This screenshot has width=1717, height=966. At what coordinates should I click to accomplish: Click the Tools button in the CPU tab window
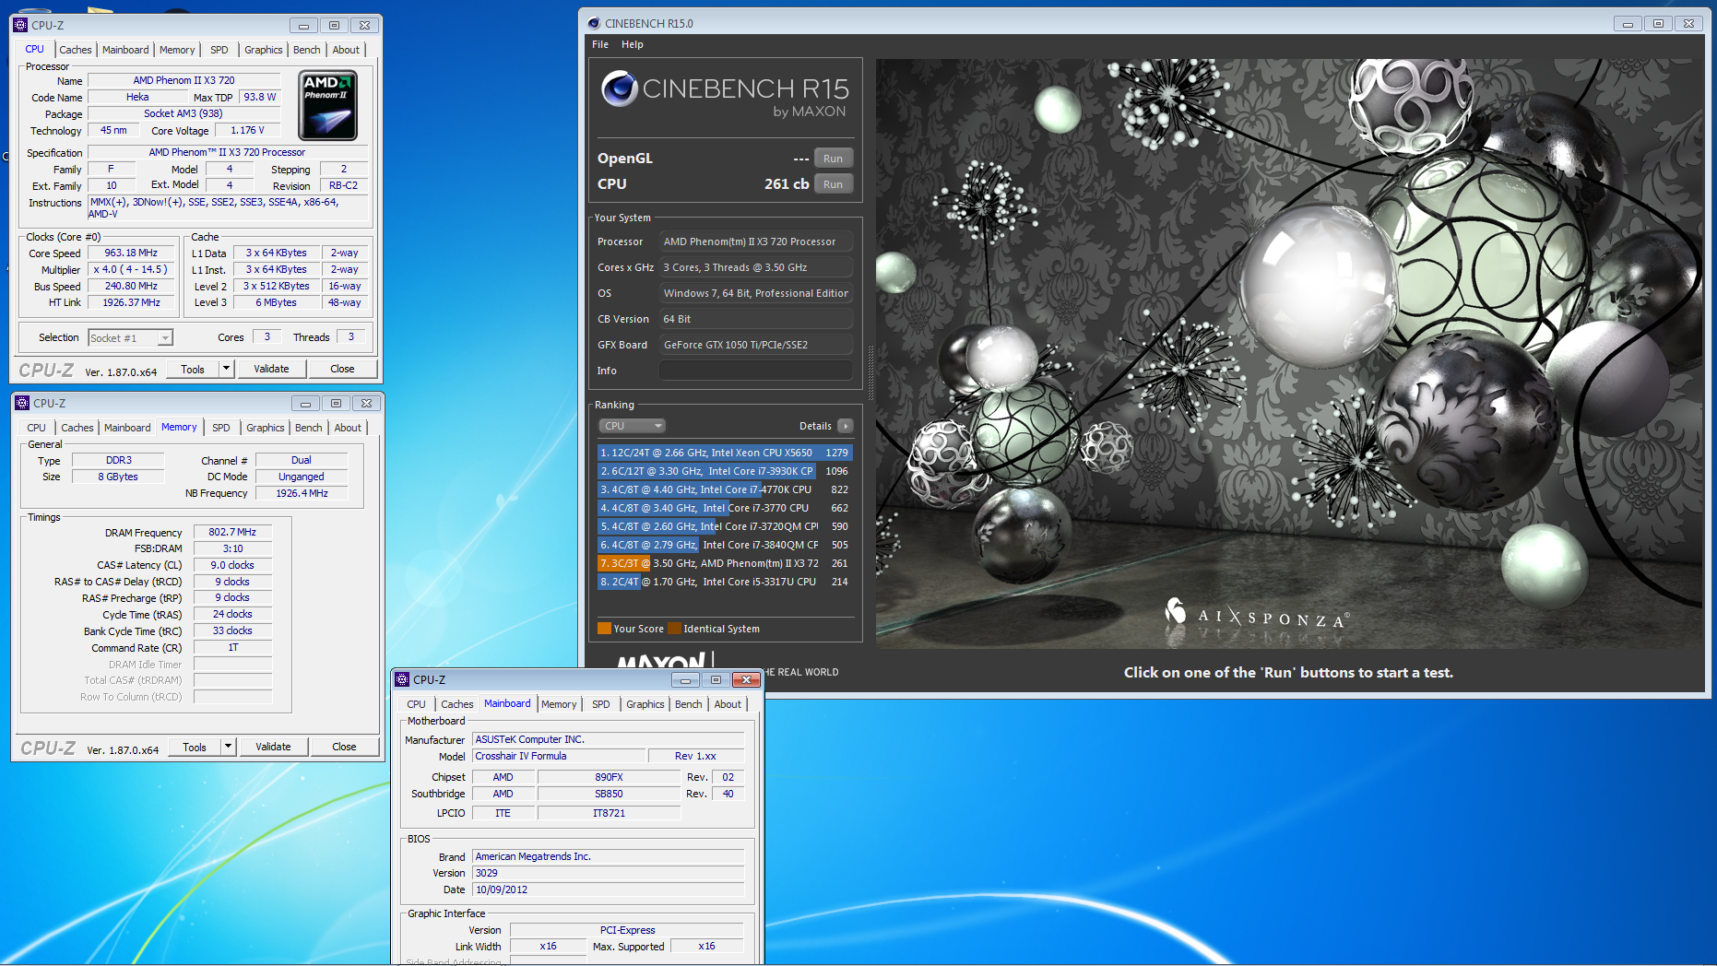[x=193, y=369]
